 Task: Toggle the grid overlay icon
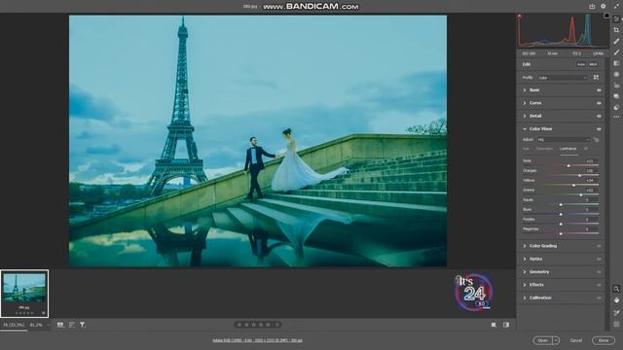pos(616,324)
